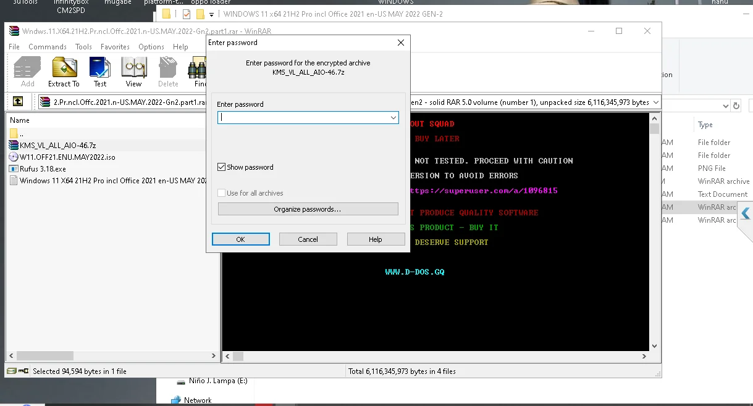Open the Favorites menu
753x406 pixels.
pyautogui.click(x=115, y=47)
